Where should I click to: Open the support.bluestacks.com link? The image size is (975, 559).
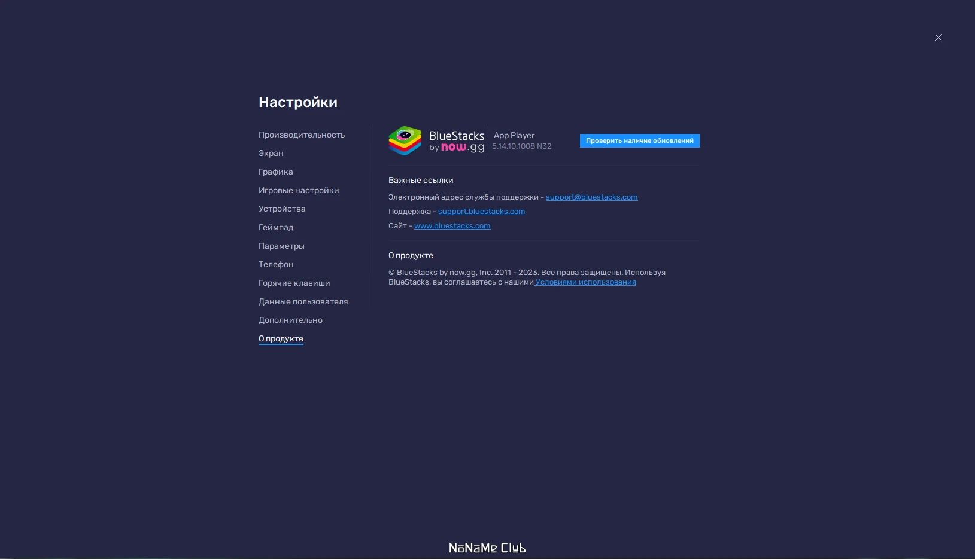[x=481, y=211]
